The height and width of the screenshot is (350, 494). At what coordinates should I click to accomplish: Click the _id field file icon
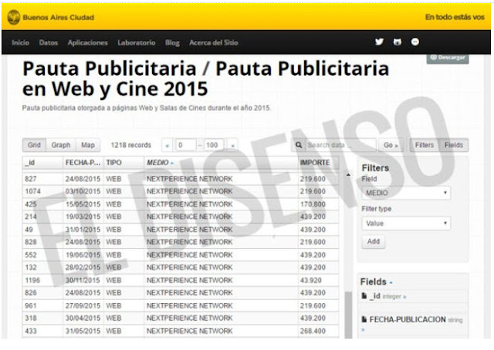click(x=364, y=296)
